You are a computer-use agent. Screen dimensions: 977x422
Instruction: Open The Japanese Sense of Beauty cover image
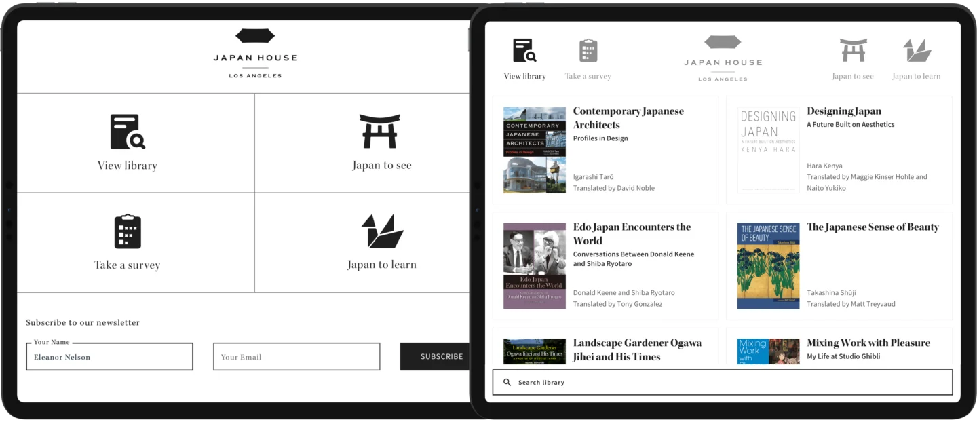769,266
